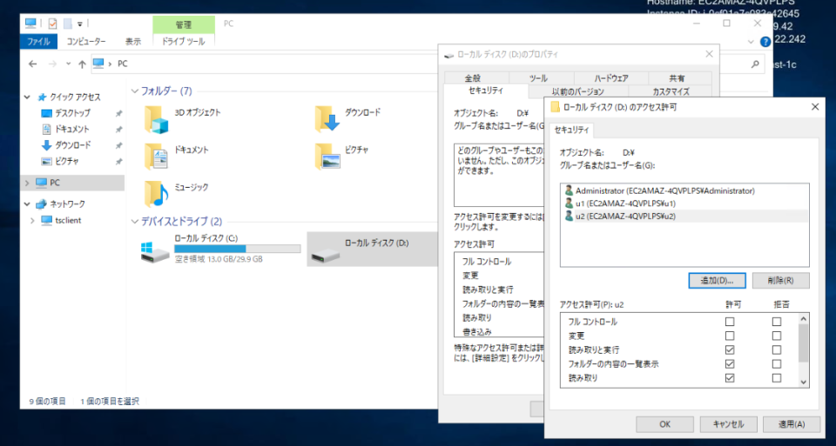Open the コンピューター ribbon tab
The height and width of the screenshot is (446, 836).
tap(86, 42)
